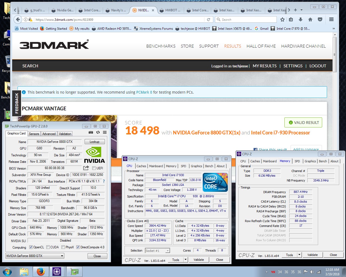Open the FEEDBACK side tab
The height and width of the screenshot is (277, 346).
(17, 103)
